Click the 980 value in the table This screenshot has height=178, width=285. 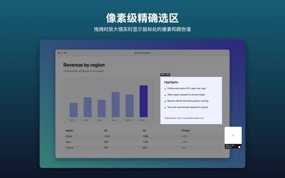click(x=106, y=142)
